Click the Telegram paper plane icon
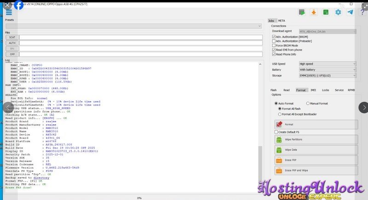The height and width of the screenshot is (200, 368). pos(351,12)
